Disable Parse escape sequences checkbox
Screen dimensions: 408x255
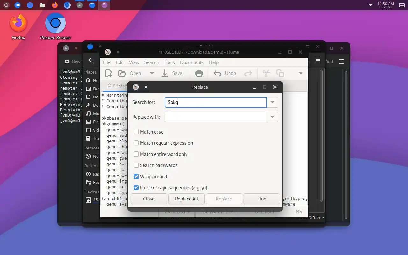(136, 187)
